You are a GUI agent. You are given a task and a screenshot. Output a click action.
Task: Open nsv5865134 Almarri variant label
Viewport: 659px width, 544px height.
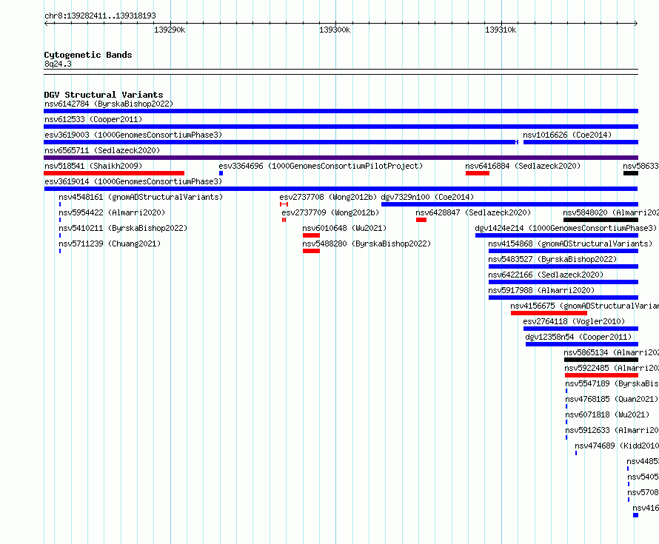click(x=611, y=352)
